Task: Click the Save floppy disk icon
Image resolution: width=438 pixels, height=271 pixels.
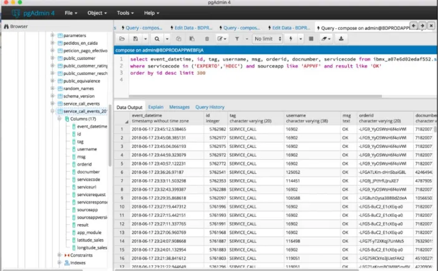Action: point(135,39)
